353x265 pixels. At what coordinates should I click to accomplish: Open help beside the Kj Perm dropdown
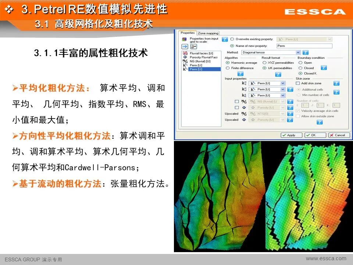point(290,89)
